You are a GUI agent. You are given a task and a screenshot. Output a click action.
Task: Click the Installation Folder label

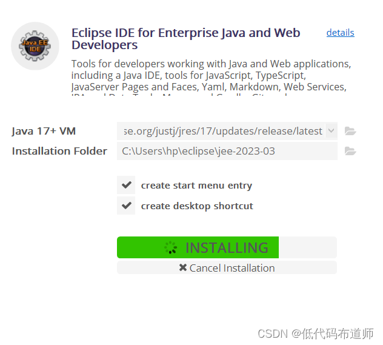(59, 151)
